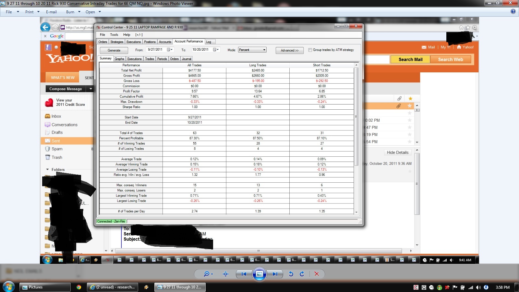Viewport: 519px width, 292px height.
Task: Open the From date picker in Control Center
Action: coord(170,50)
